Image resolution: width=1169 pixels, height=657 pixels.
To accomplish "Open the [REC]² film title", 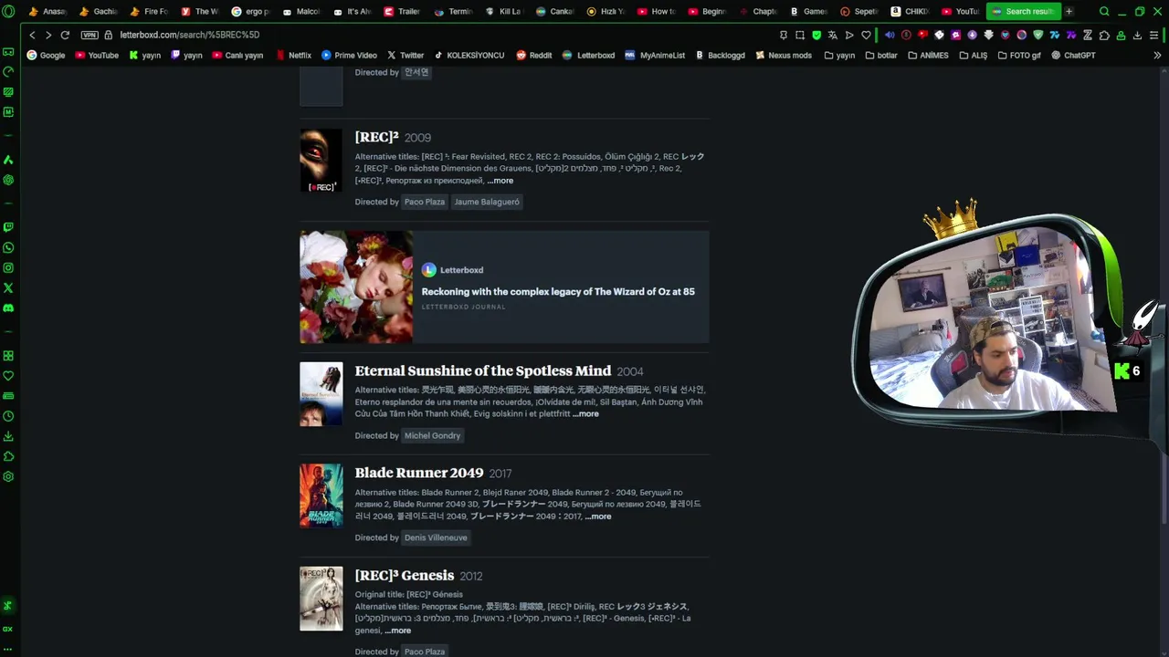I will click(376, 137).
